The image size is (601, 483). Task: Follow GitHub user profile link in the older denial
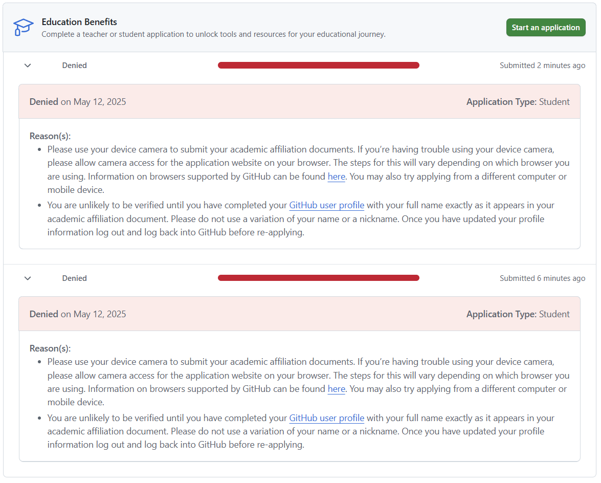pos(326,418)
